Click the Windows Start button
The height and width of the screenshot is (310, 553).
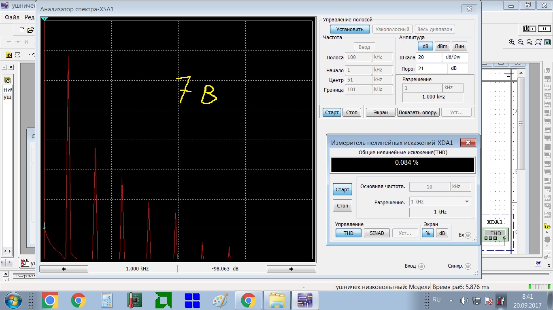coord(13,300)
